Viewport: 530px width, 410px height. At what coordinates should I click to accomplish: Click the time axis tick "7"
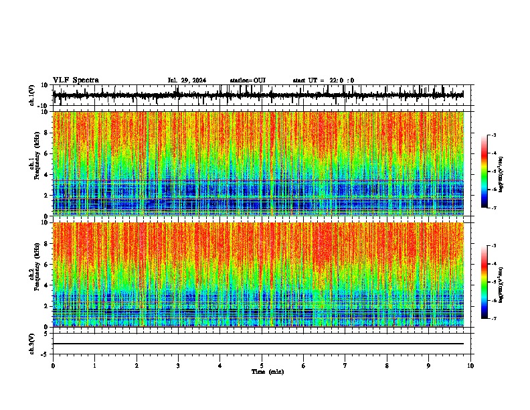345,366
